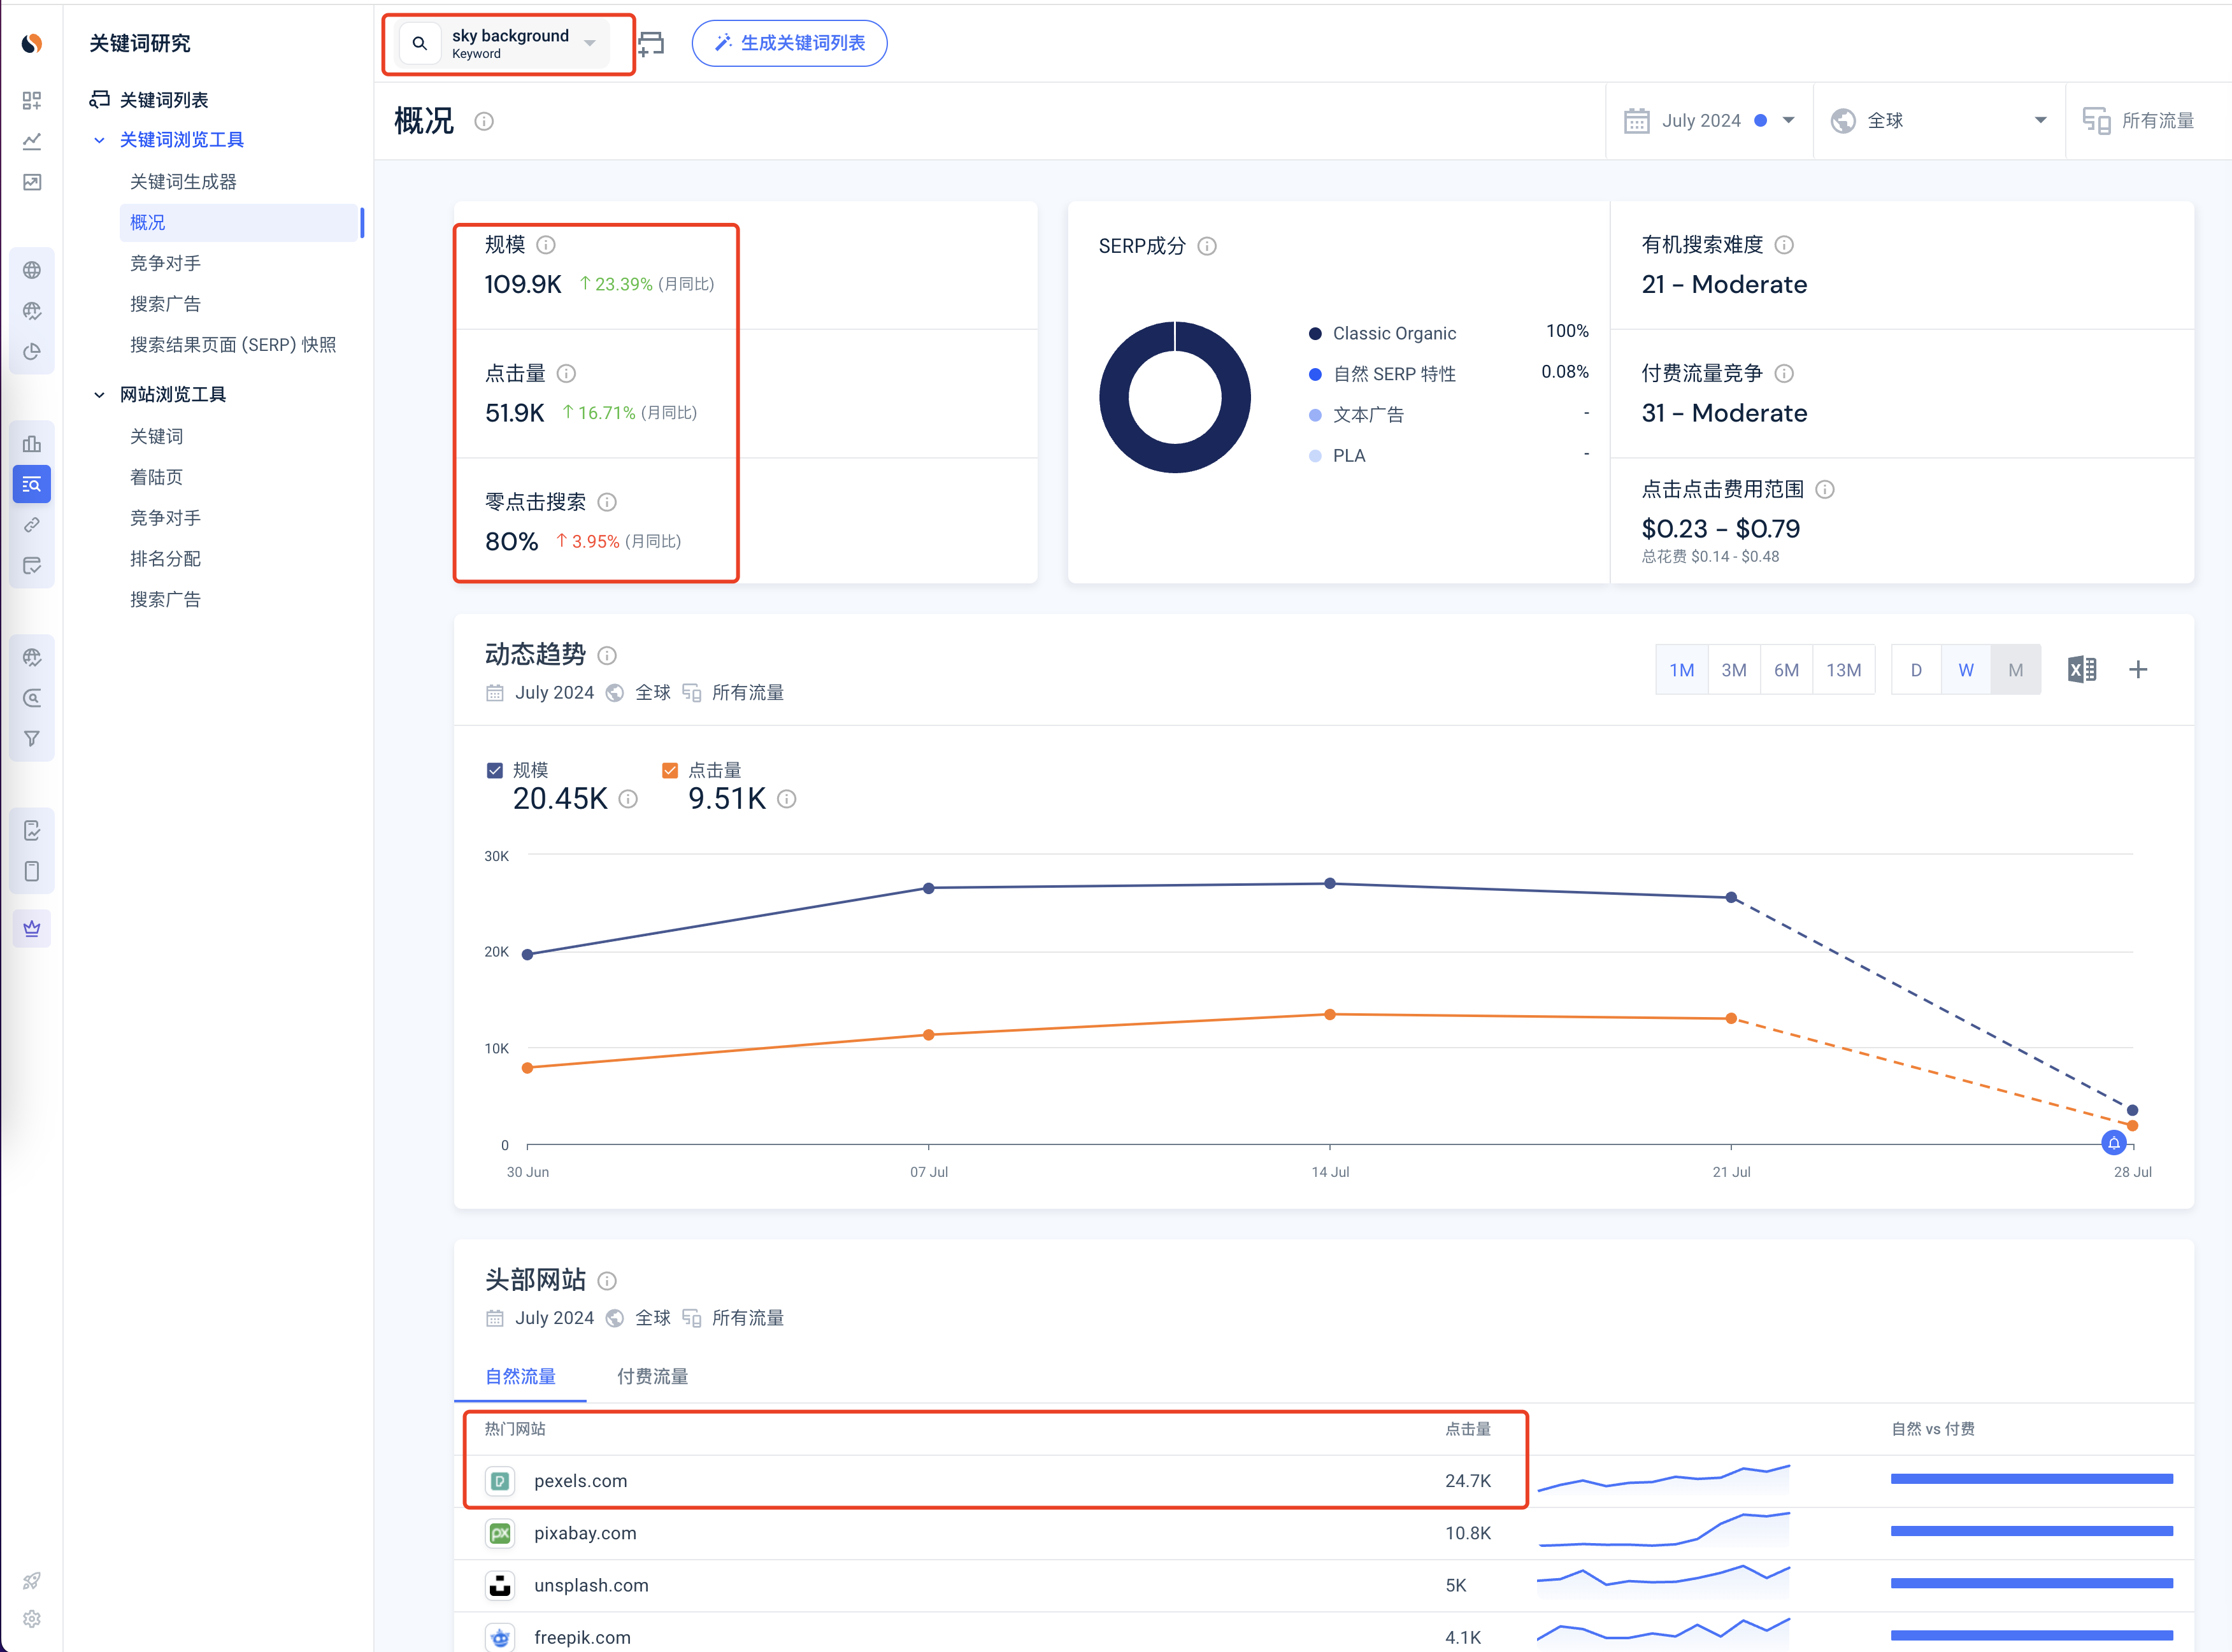Screen dimensions: 2232x1652
Task: Open settings gear in left rail
Action: (32, 1619)
